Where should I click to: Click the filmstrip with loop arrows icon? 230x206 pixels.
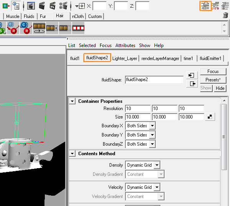point(39,28)
